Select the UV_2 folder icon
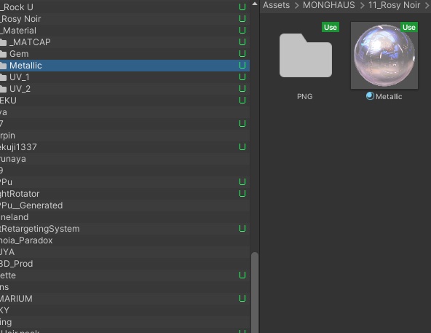431x333 pixels. click(x=4, y=89)
